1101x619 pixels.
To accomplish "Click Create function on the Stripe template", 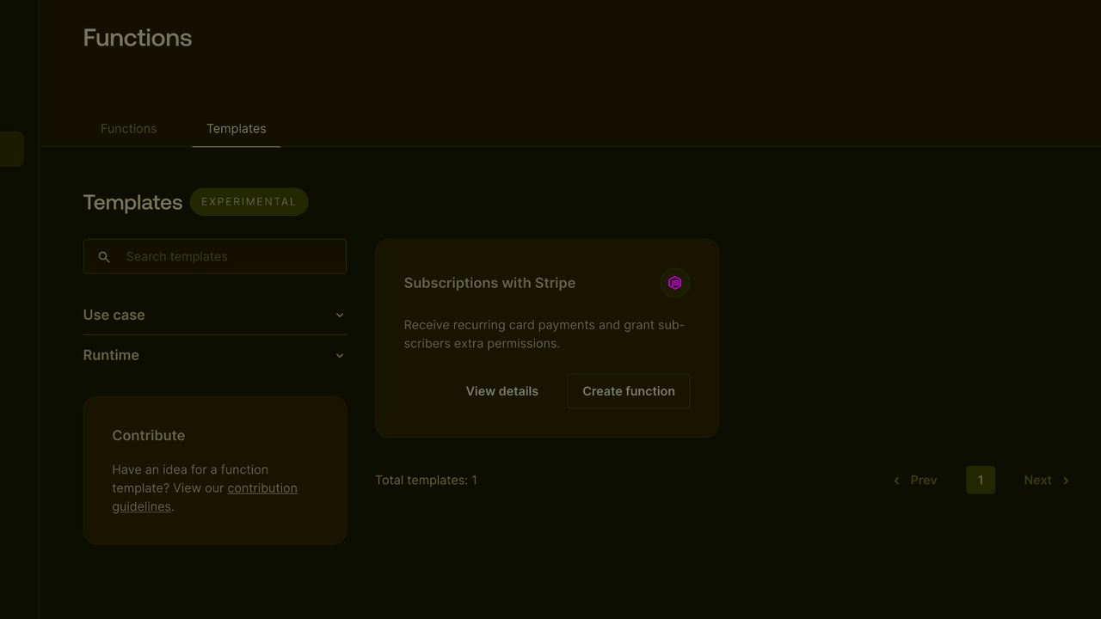I will click(628, 391).
